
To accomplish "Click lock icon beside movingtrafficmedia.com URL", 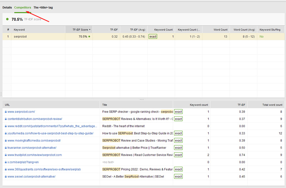I will coord(6,141).
